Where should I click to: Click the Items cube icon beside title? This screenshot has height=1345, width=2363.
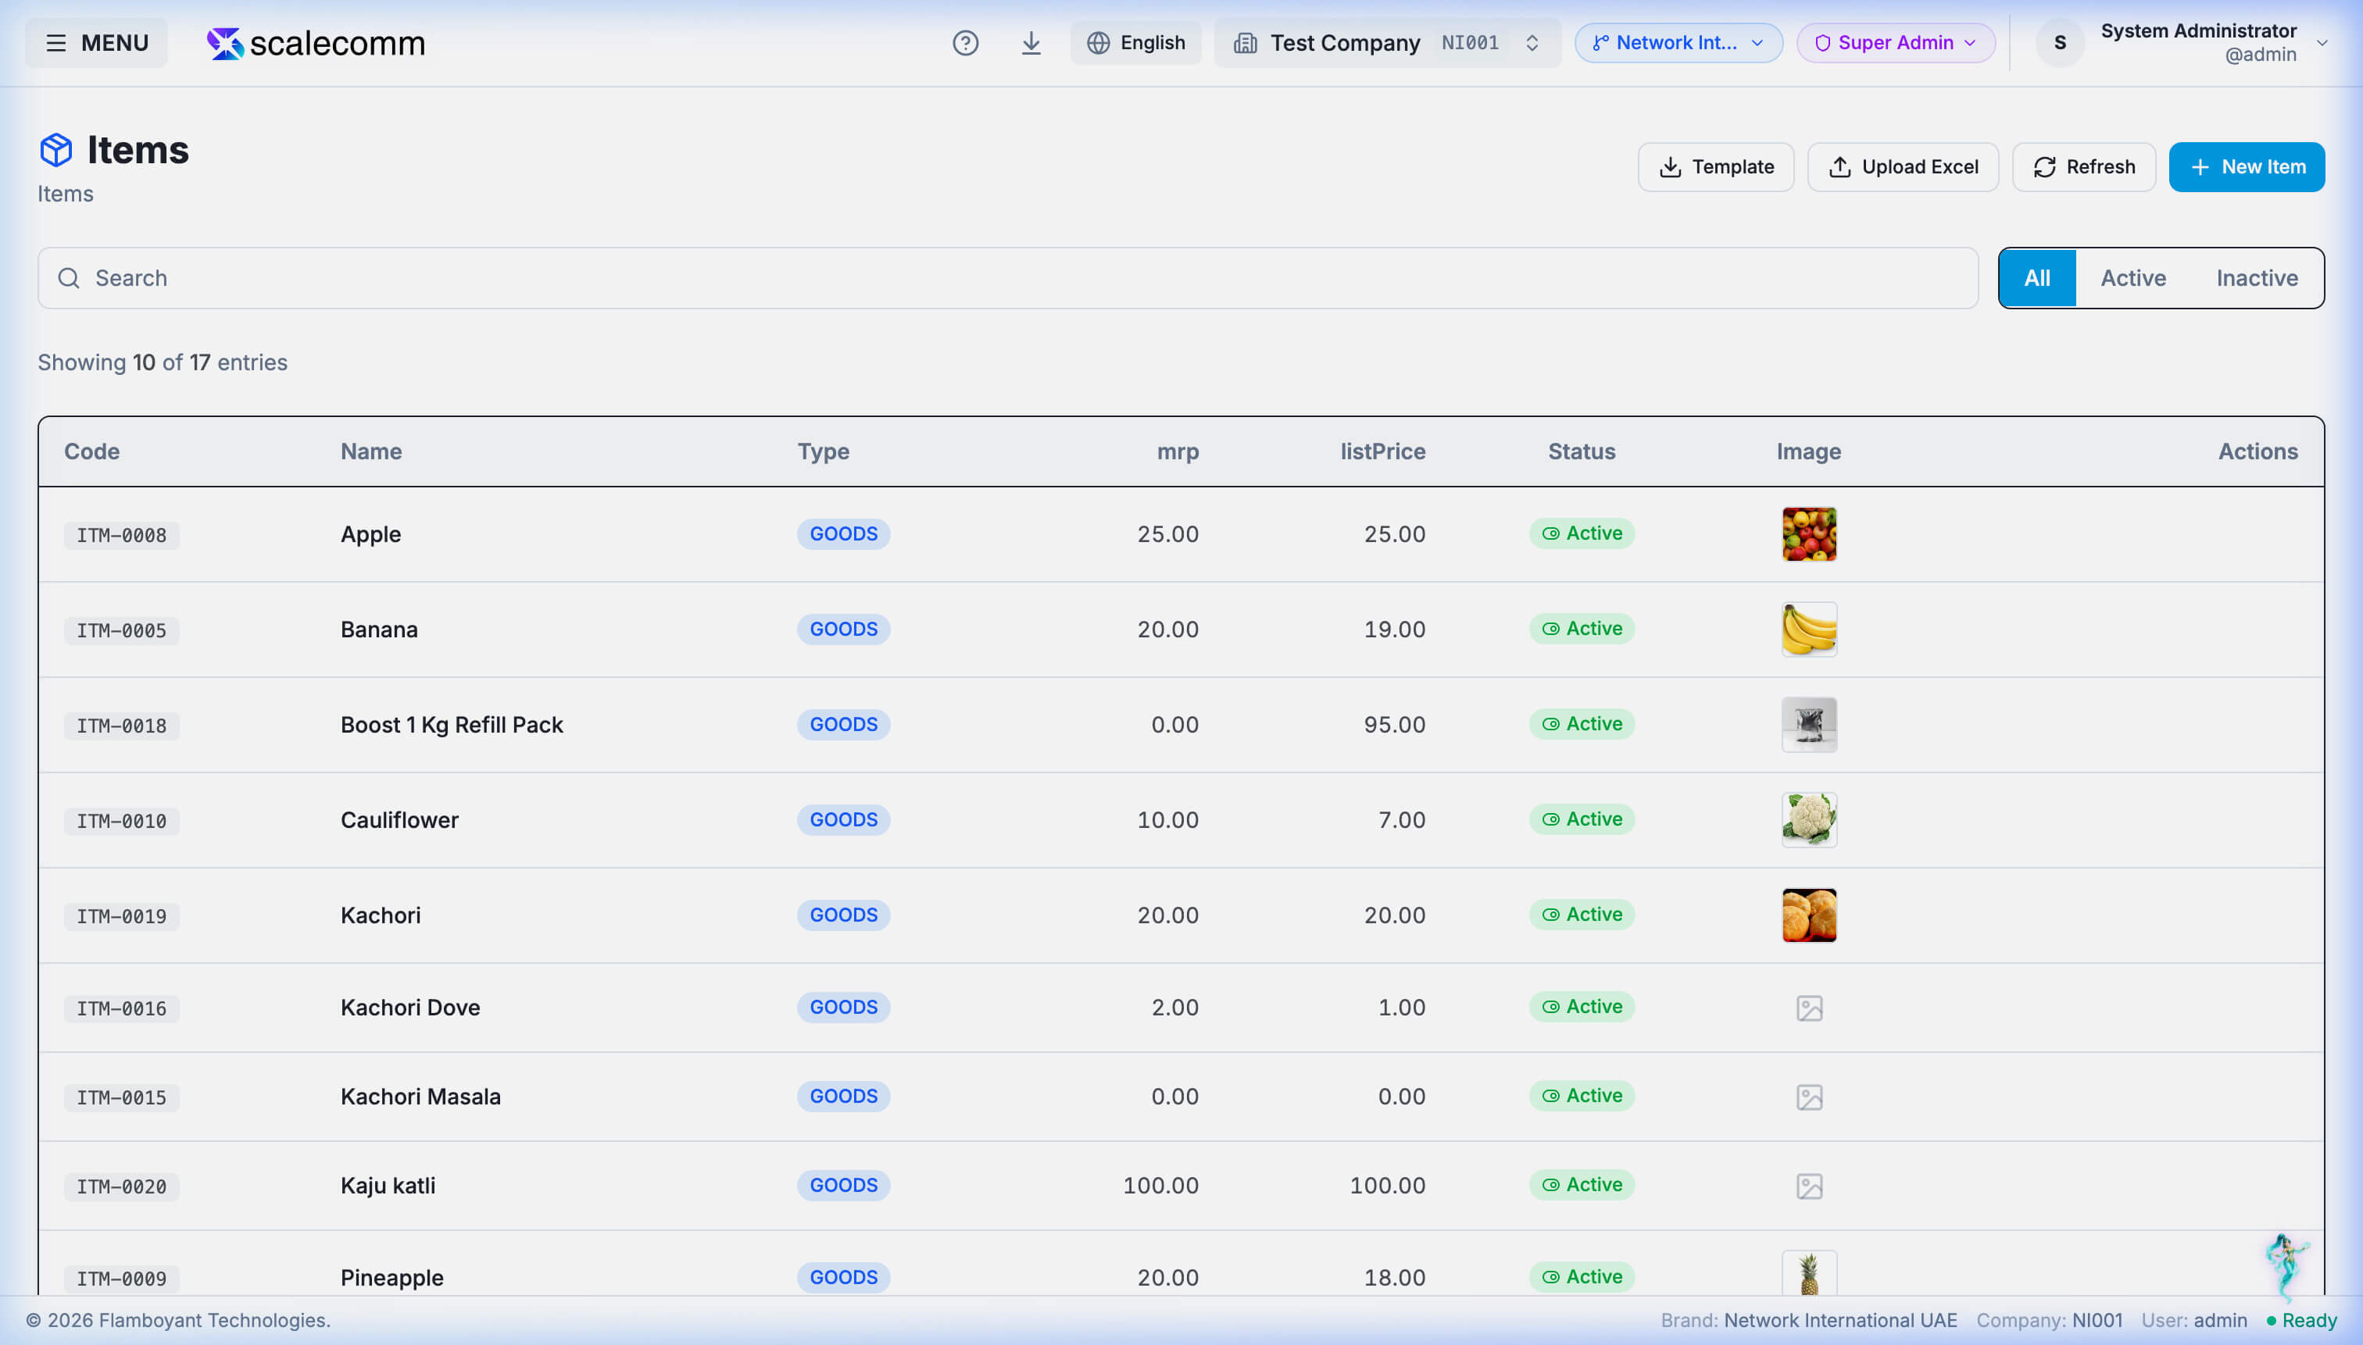point(55,150)
